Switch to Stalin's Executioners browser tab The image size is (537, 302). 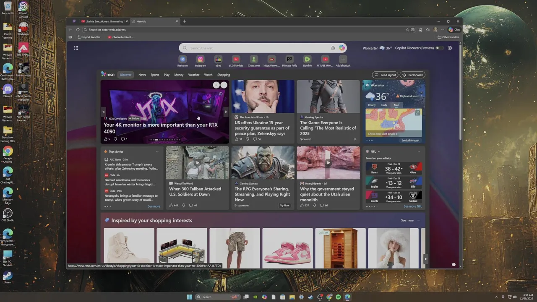[104, 21]
